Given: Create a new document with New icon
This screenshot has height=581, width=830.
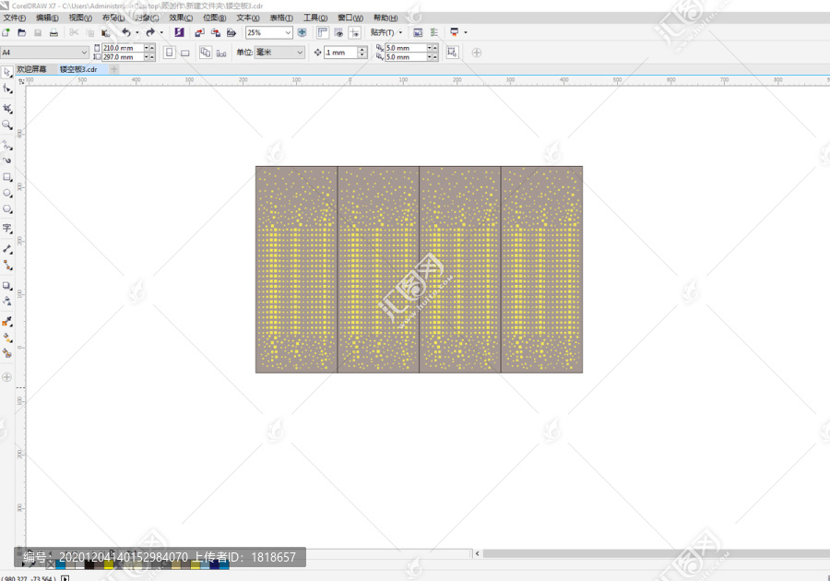Looking at the screenshot, I should point(6,32).
